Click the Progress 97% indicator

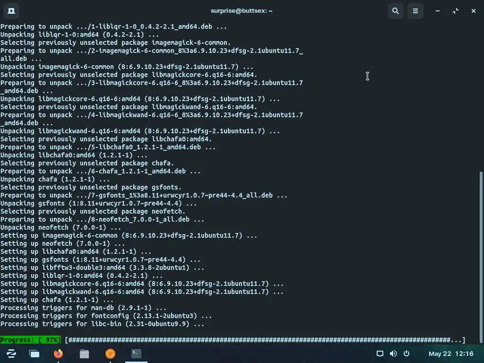[31, 340]
